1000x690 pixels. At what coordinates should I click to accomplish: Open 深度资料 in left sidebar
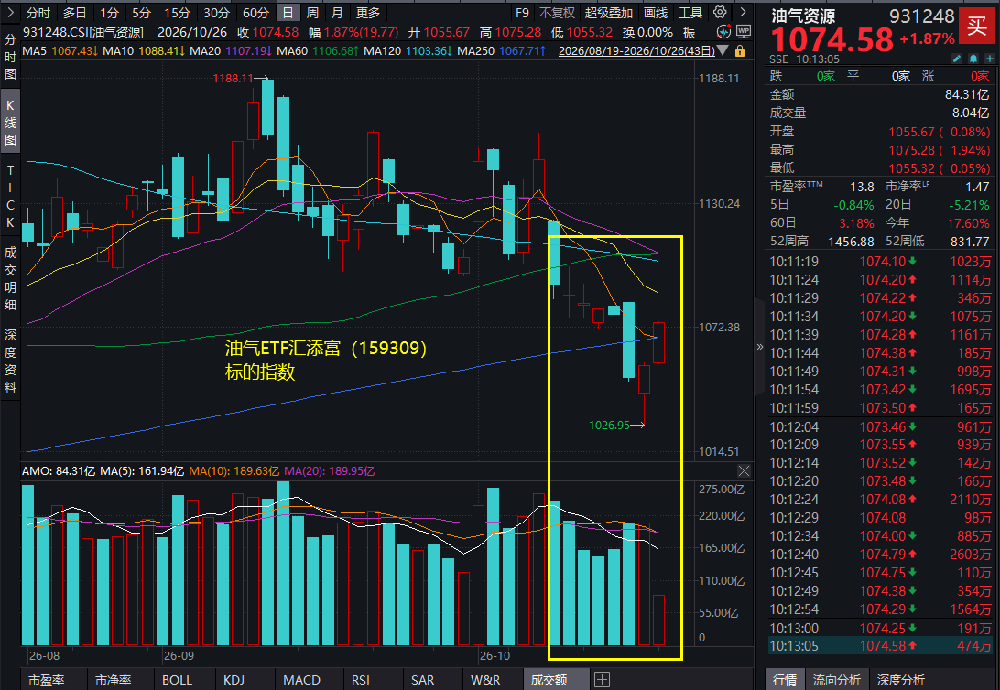tap(10, 361)
